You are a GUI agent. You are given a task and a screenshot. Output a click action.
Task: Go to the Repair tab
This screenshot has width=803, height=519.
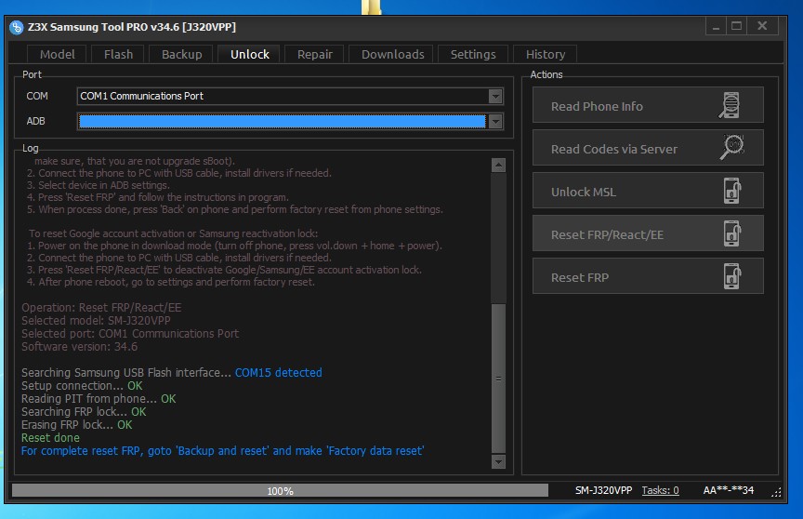coord(315,54)
